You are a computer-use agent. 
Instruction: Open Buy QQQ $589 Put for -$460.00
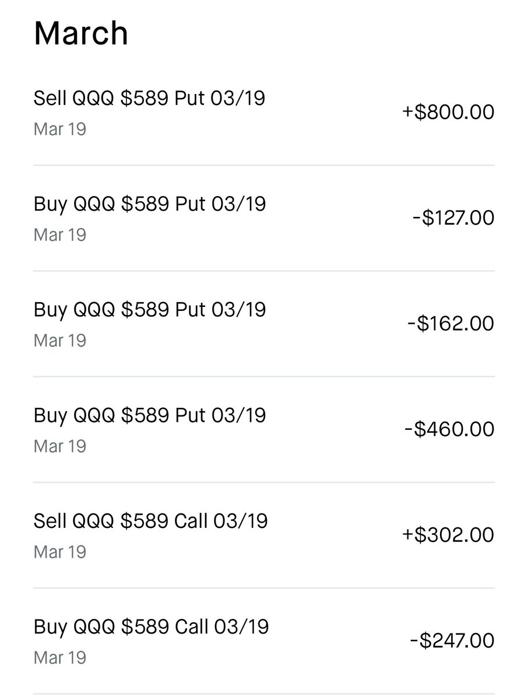[x=264, y=429]
